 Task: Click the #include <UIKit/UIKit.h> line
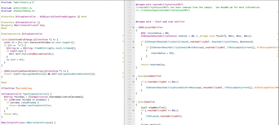(17, 8)
